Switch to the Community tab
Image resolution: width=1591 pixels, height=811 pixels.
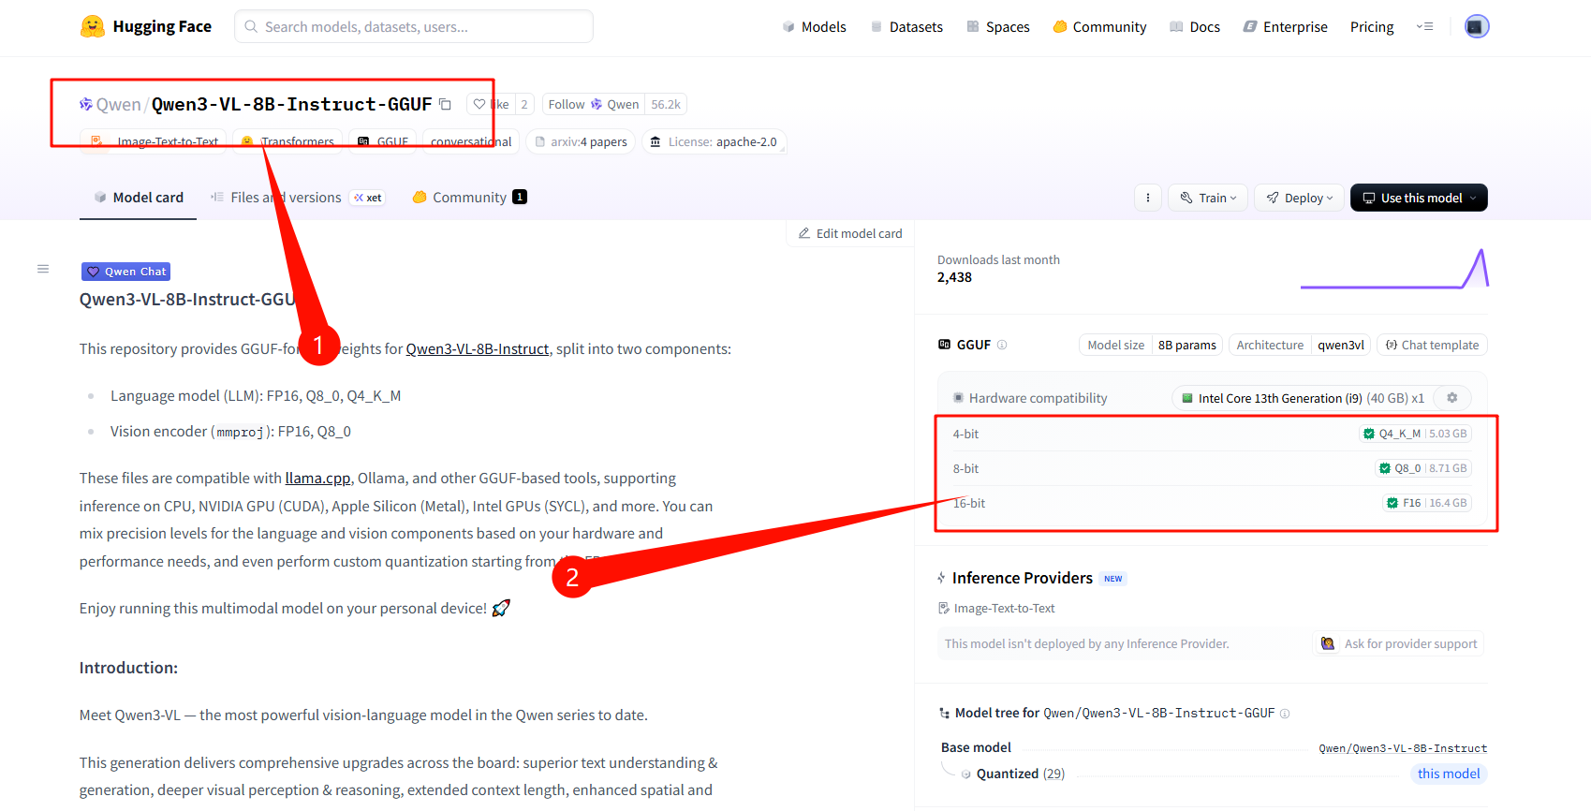click(469, 198)
